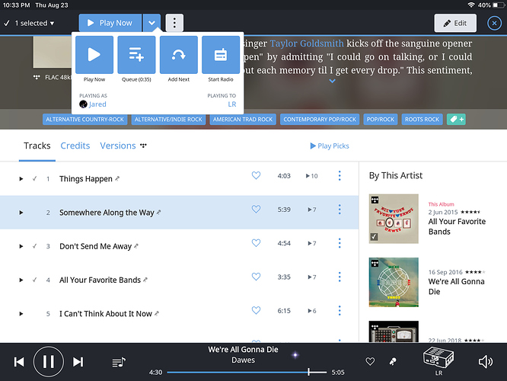Favorite the track Don't Send Me Away
The height and width of the screenshot is (381, 507).
256,243
